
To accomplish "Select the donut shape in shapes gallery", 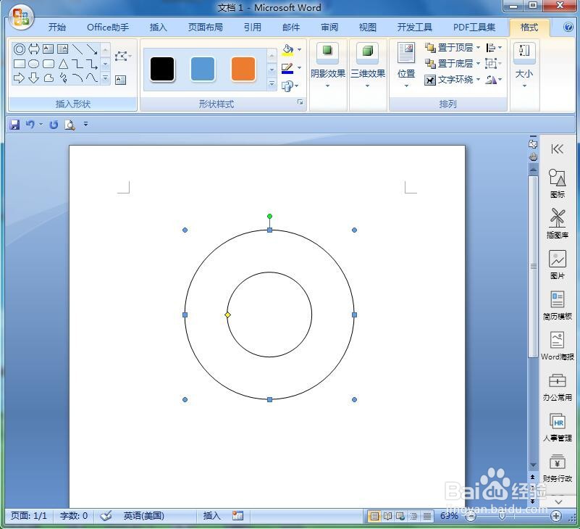I will coord(20,49).
